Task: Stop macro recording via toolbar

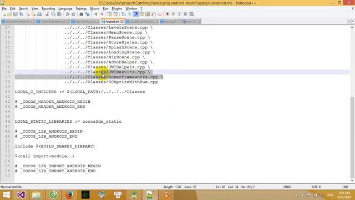Action: (x=174, y=14)
